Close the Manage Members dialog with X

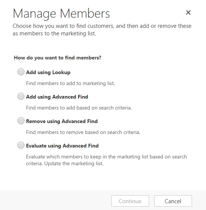coord(188,12)
